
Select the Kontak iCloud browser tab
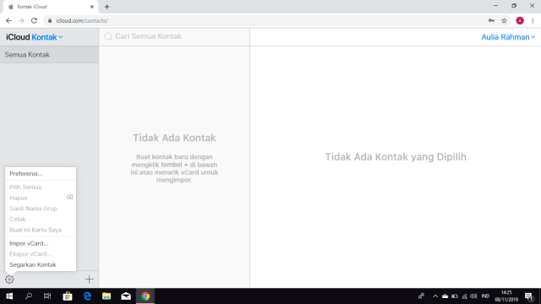[x=50, y=7]
